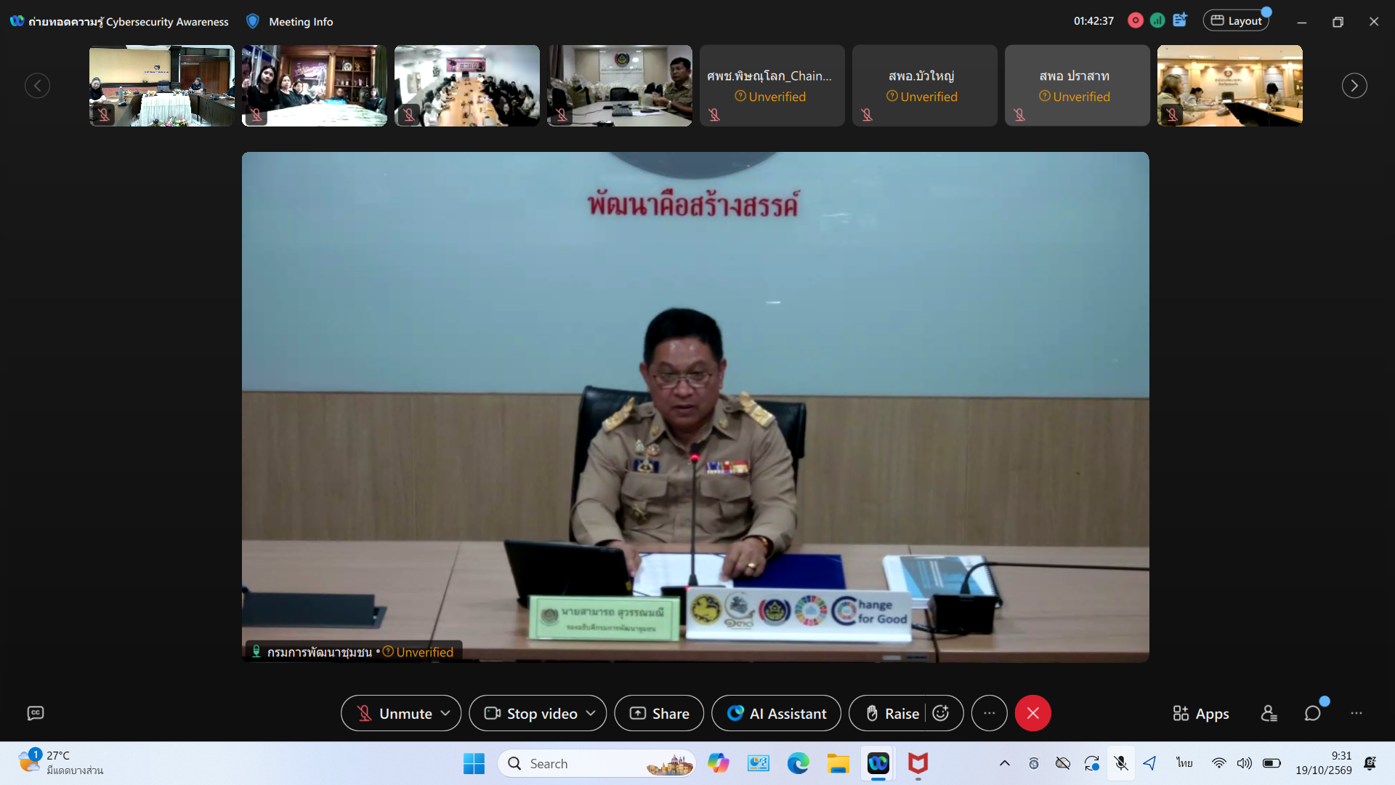1395x785 pixels.
Task: Click the shield security icon next to Meeting Info
Action: pyautogui.click(x=253, y=21)
